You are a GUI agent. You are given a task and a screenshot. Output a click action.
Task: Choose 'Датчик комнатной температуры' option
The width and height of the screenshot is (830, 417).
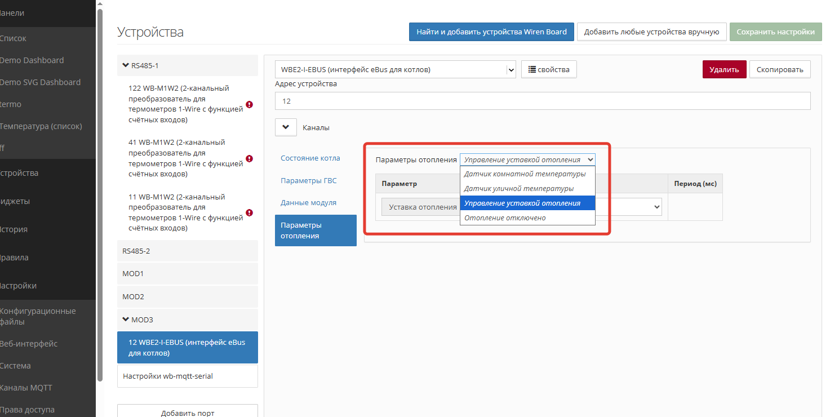(x=525, y=174)
